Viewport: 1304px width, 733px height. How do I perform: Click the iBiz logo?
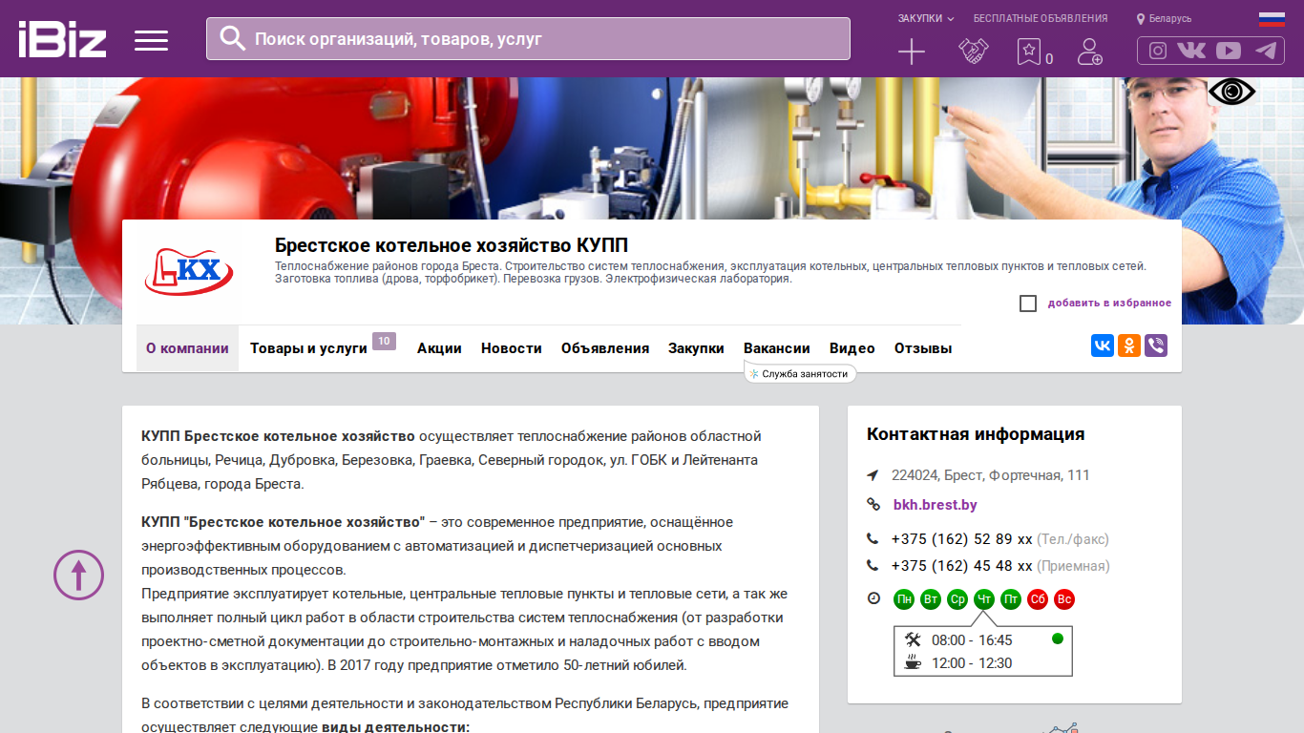tap(62, 39)
